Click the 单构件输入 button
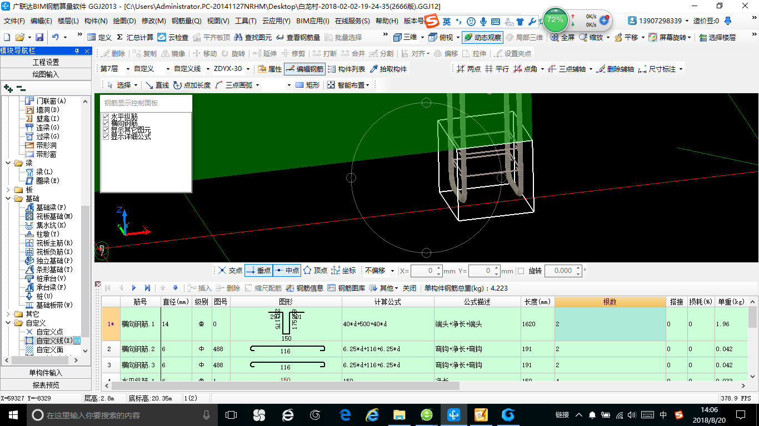Screen dimensions: 759x426 pyautogui.click(x=46, y=373)
